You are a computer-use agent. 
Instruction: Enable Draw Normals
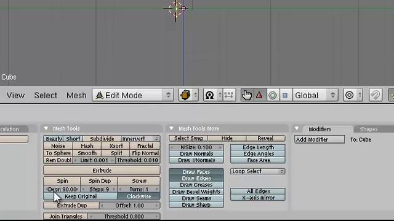196,153
